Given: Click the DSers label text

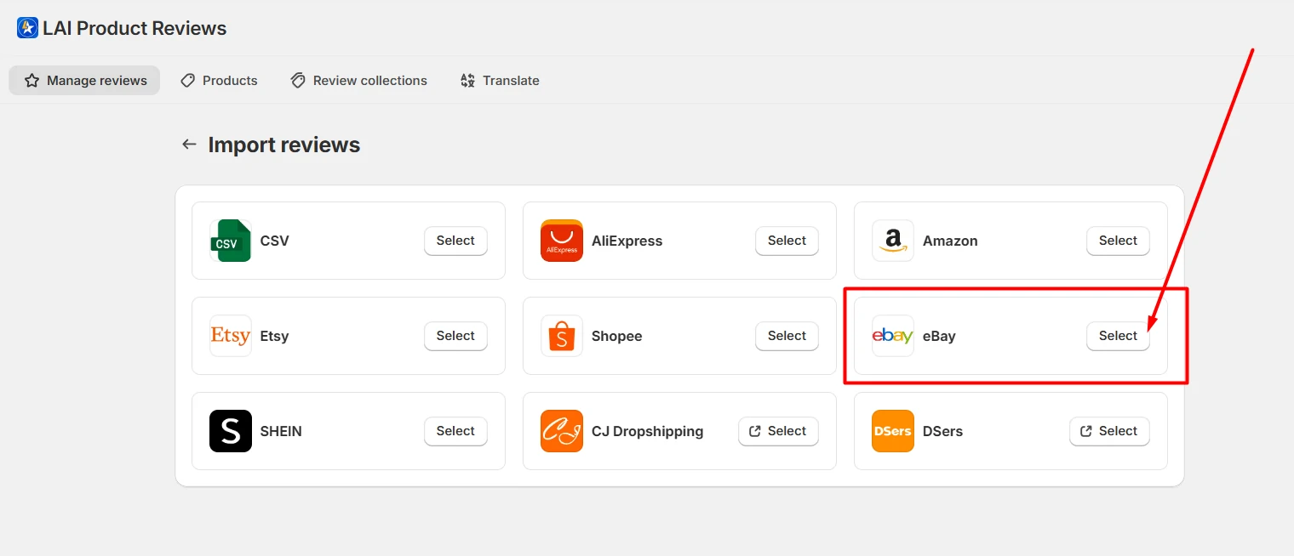Looking at the screenshot, I should click(942, 431).
